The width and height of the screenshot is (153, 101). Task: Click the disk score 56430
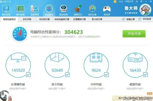(x=135, y=70)
